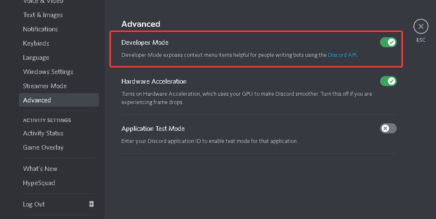The width and height of the screenshot is (436, 219).
Task: Disable the Developer Mode toggle
Action: 388,42
